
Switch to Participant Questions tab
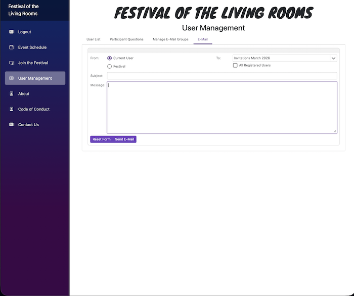[x=126, y=39]
